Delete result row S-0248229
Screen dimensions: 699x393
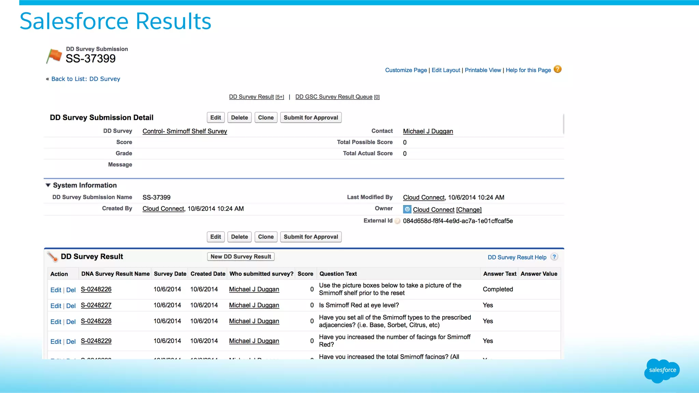(71, 342)
